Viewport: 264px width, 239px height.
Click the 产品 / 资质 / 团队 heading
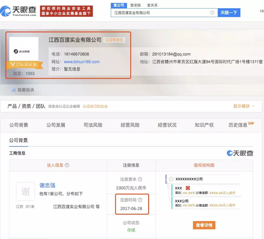coord(26,106)
